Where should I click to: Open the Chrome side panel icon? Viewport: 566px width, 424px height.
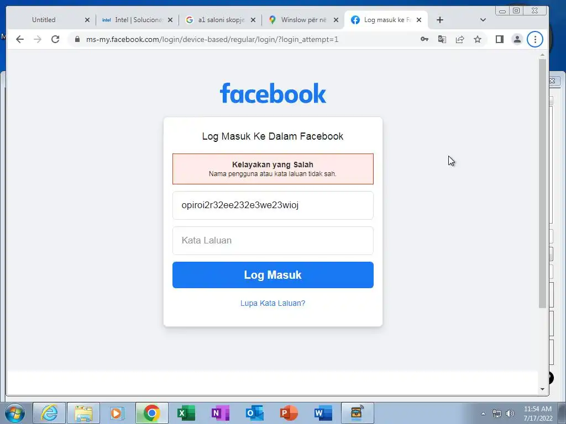click(x=500, y=39)
